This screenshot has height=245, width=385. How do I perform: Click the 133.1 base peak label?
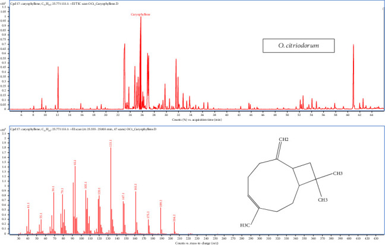[x=111, y=143]
